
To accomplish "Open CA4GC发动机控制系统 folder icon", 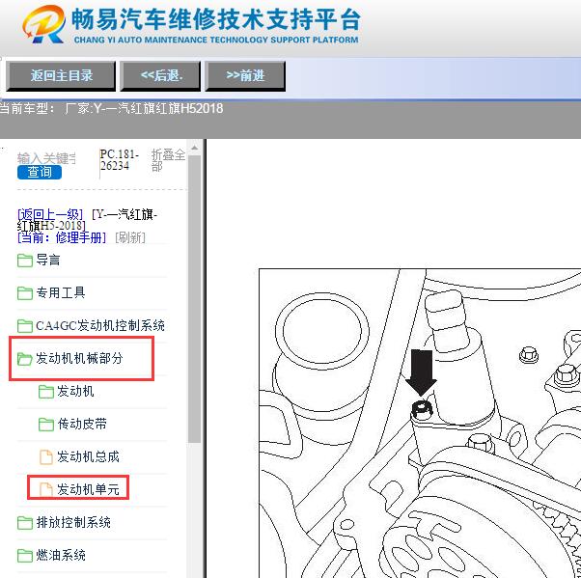I will (x=25, y=326).
